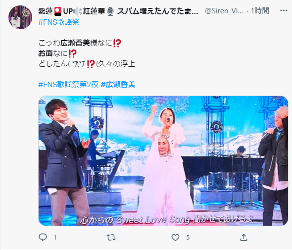Click the tweet text mentioning 広瀬香美様
The width and height of the screenshot is (292, 250).
coord(80,43)
